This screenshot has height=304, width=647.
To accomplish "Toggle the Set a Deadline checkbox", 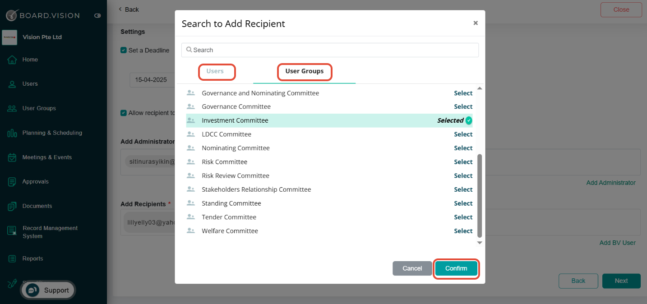I will [124, 50].
